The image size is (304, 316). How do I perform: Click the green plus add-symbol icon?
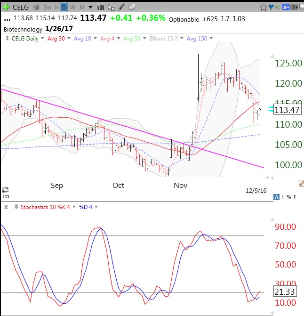click(6, 7)
